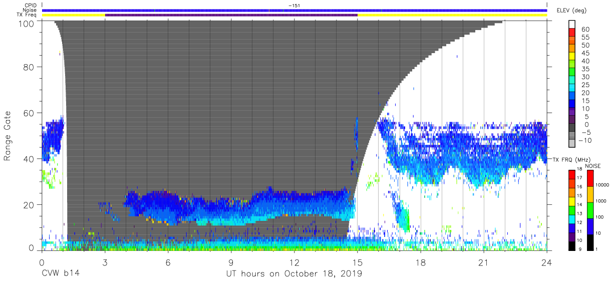The height and width of the screenshot is (284, 615).
Task: Select the purple segment of TX Freq strip
Action: point(231,15)
